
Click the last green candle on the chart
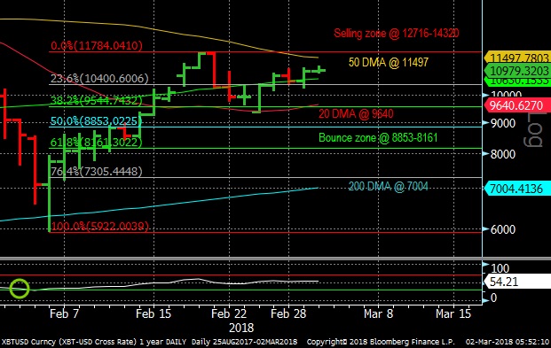319,70
